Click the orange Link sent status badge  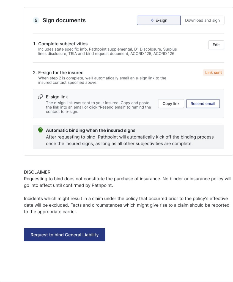213,73
